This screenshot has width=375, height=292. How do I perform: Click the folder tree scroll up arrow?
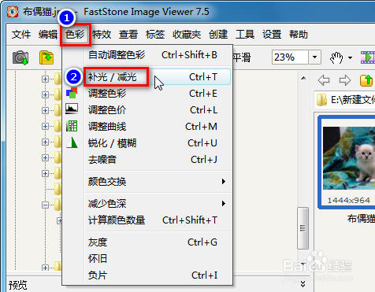click(303, 78)
